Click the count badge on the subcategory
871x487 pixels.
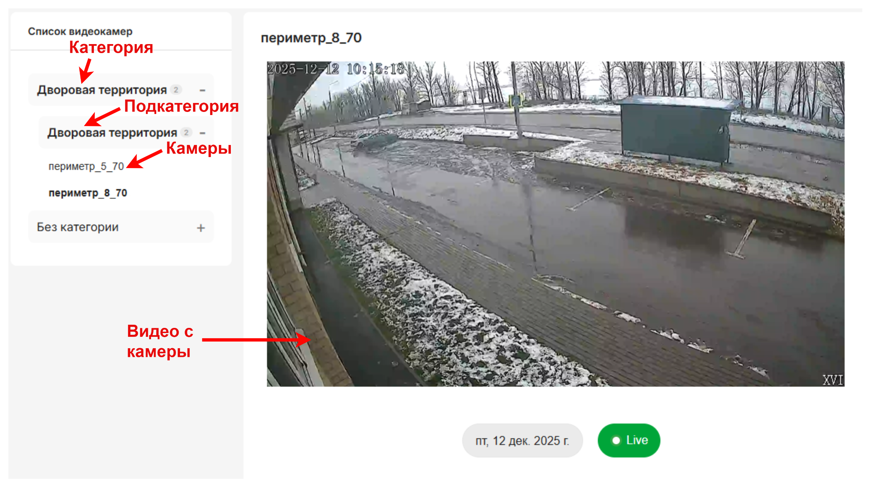(186, 133)
